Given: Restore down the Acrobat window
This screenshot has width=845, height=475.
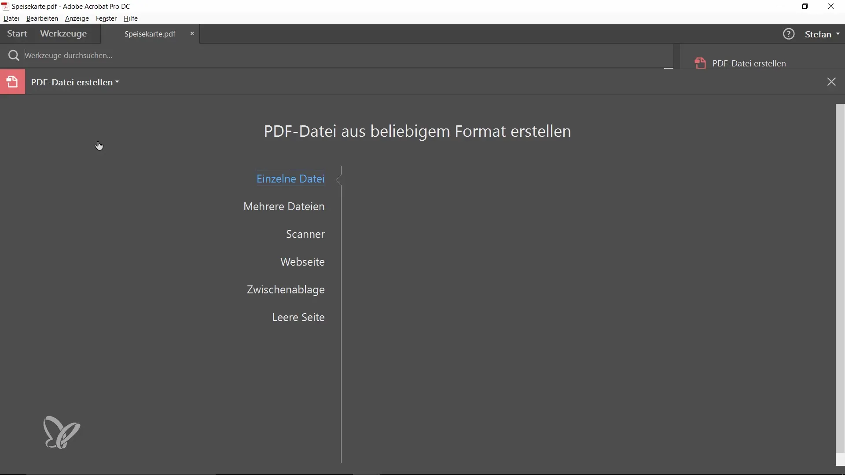Looking at the screenshot, I should click(805, 7).
